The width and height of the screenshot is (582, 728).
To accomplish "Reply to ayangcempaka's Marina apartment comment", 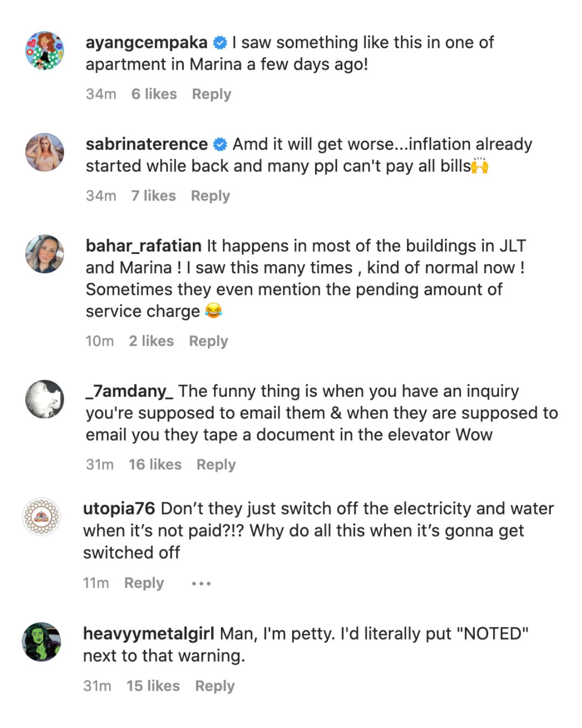I will 212,94.
